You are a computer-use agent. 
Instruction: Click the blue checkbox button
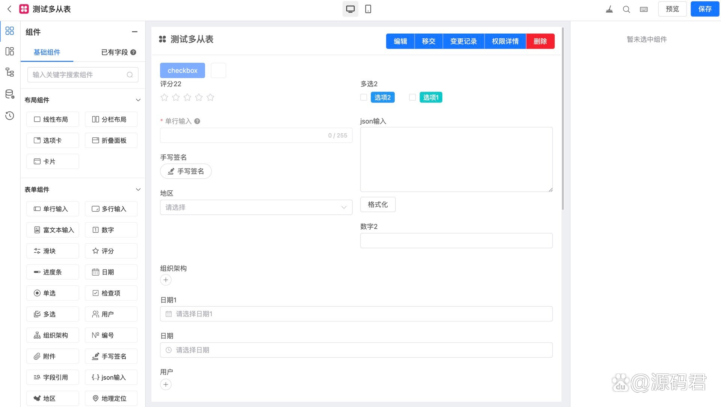183,71
